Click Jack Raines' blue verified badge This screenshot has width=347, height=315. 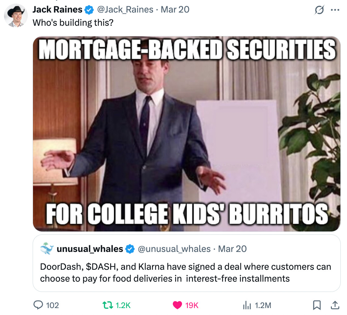click(89, 10)
